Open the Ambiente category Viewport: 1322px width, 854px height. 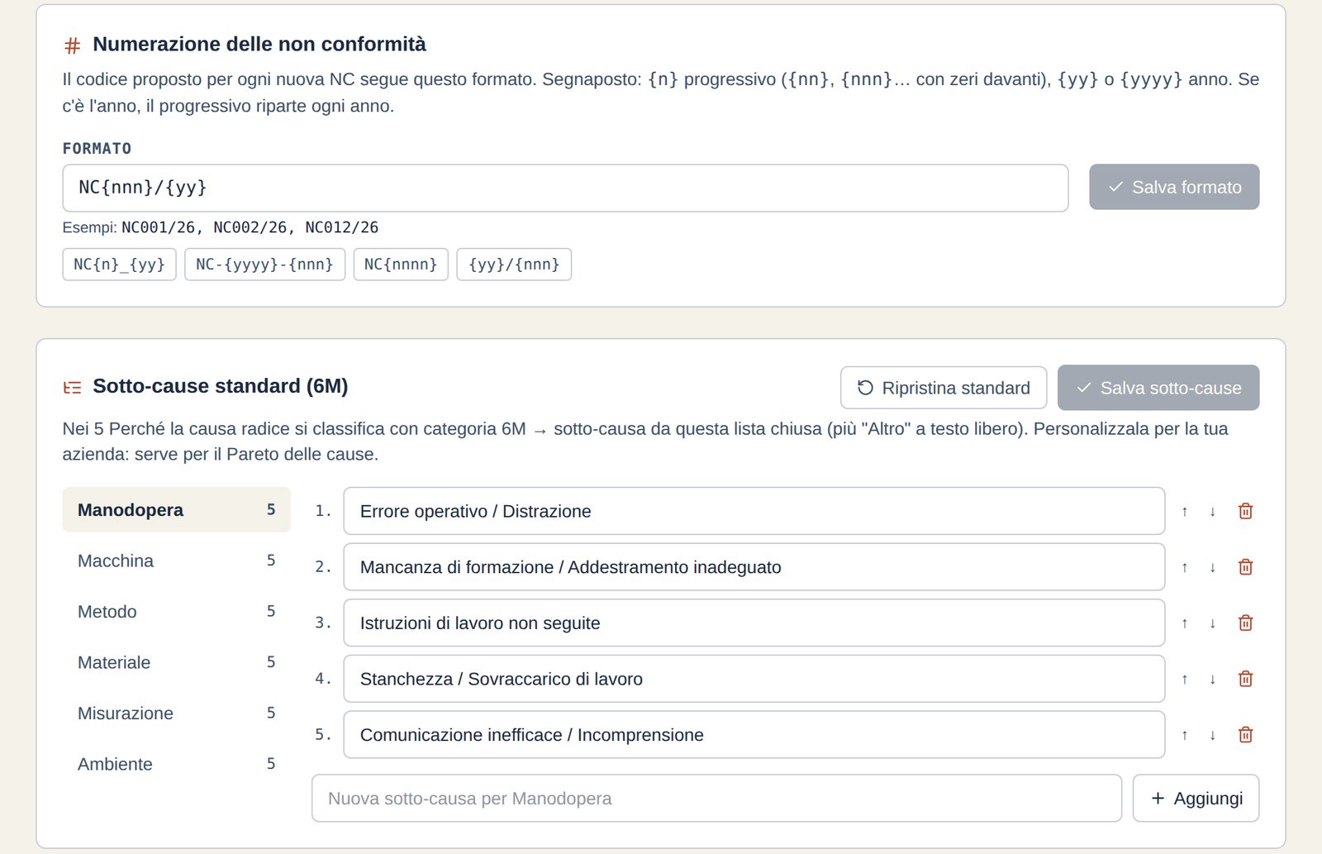176,765
